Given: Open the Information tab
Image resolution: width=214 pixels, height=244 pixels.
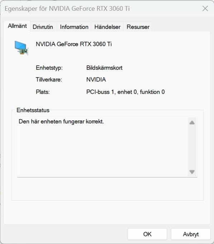Looking at the screenshot, I should pyautogui.click(x=74, y=27).
